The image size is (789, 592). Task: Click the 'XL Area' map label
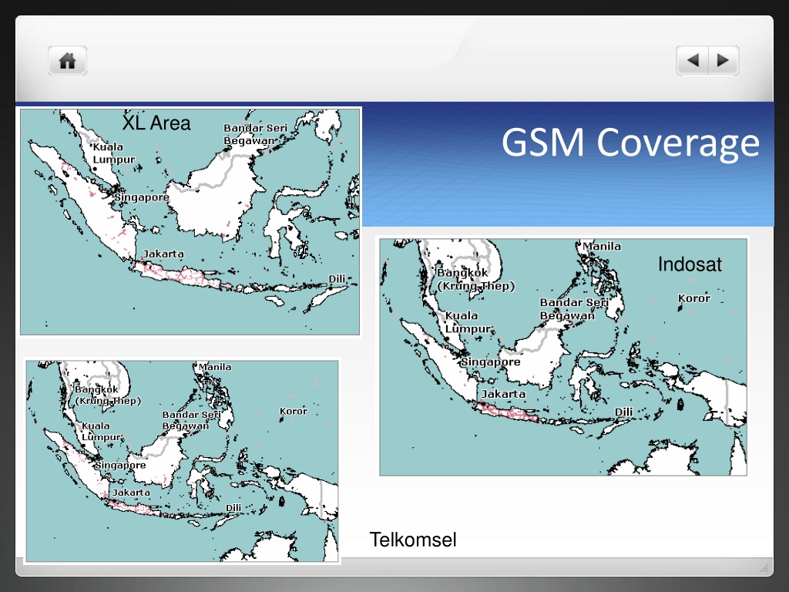click(156, 123)
